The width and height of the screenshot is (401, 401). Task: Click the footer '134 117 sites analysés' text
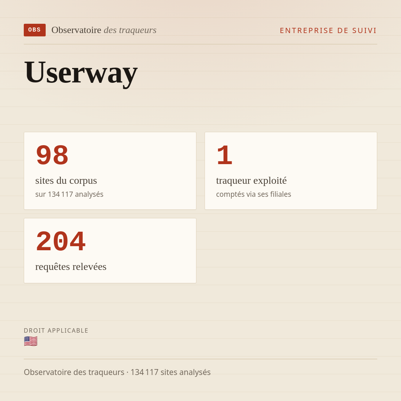pyautogui.click(x=170, y=372)
